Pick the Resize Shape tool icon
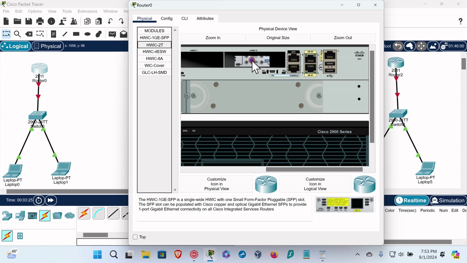The height and width of the screenshot is (263, 467). tap(40, 34)
